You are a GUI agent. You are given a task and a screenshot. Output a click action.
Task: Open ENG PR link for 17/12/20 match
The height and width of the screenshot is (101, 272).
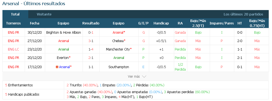[14, 67]
